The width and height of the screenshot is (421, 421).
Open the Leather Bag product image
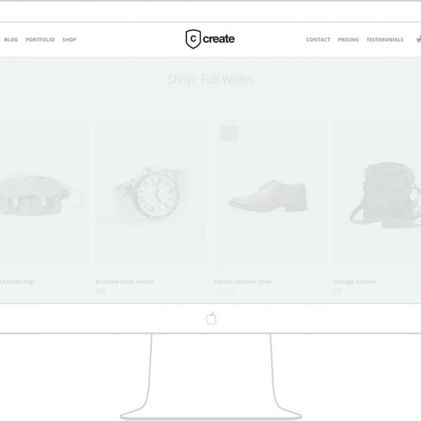(x=44, y=194)
